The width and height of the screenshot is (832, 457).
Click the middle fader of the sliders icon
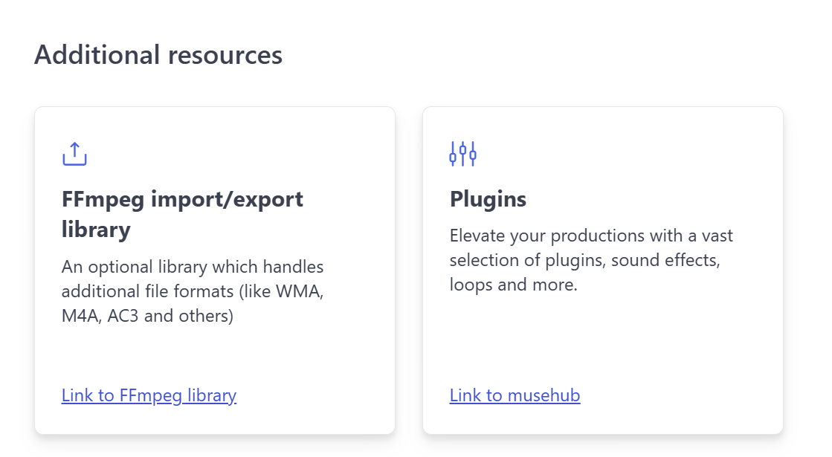coord(462,152)
